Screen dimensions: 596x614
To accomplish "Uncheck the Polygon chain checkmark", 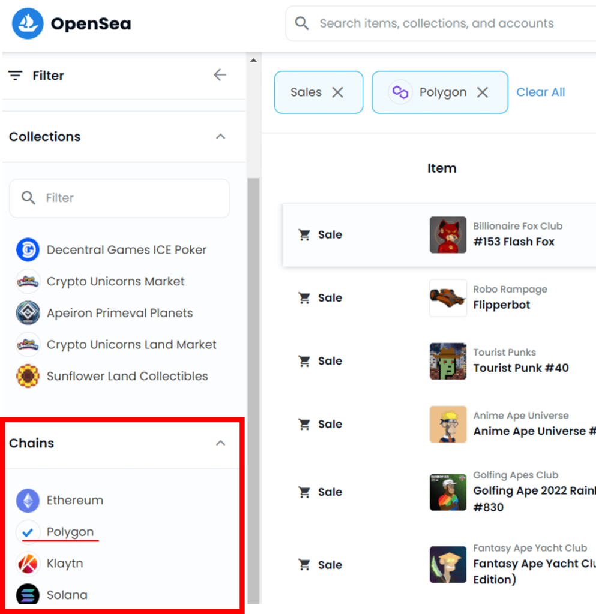I will (28, 532).
